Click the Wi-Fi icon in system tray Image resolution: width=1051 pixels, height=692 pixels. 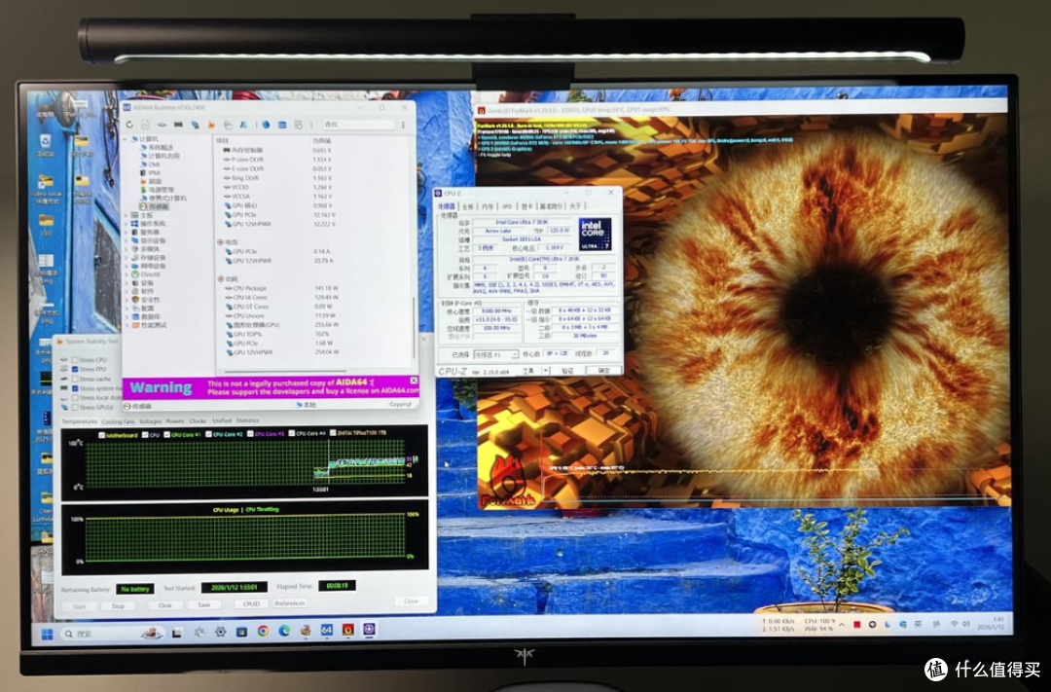pos(955,624)
